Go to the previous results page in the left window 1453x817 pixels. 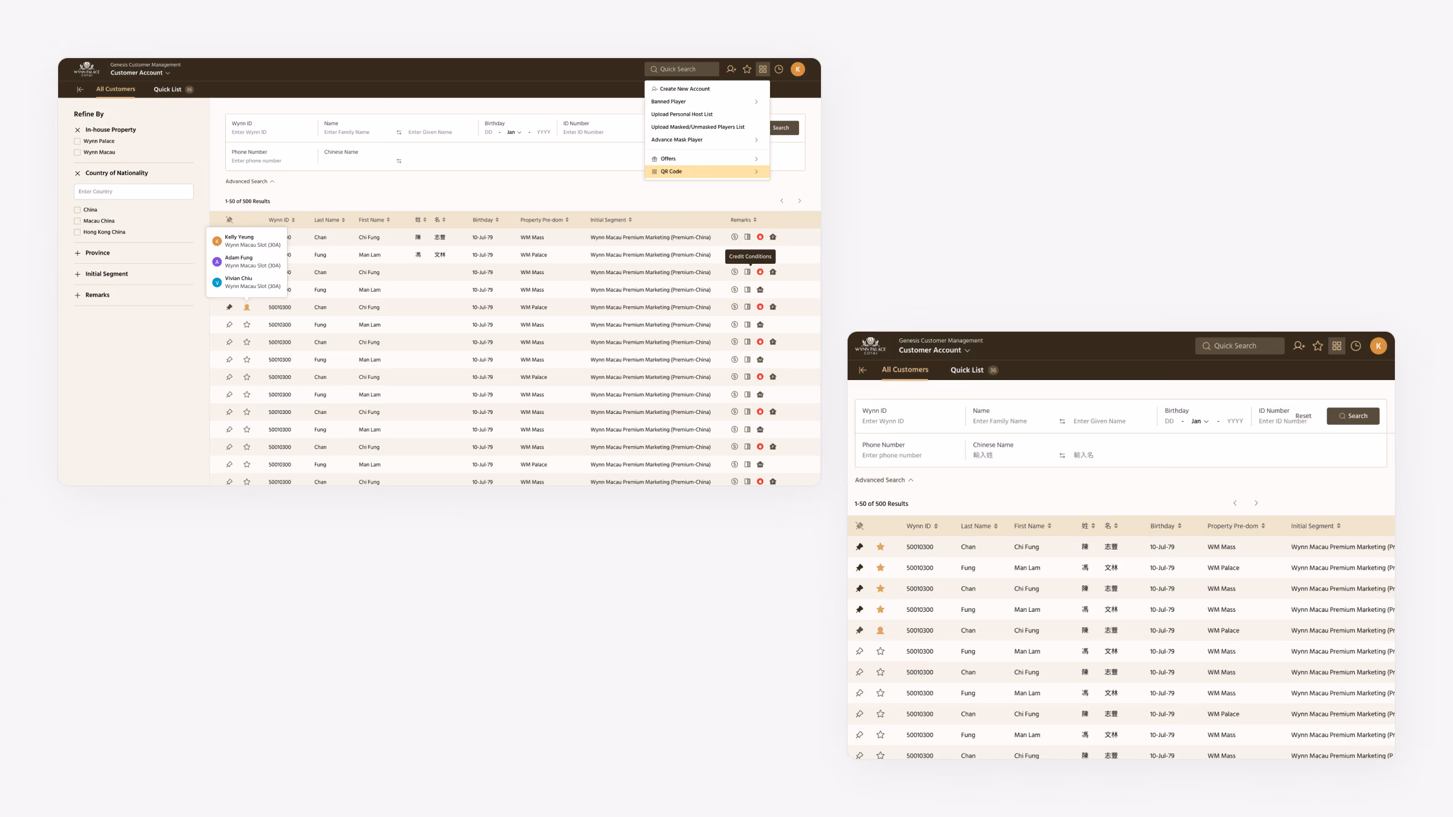click(782, 201)
